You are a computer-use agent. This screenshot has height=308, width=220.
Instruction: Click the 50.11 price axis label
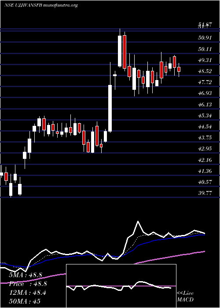pos(205,49)
